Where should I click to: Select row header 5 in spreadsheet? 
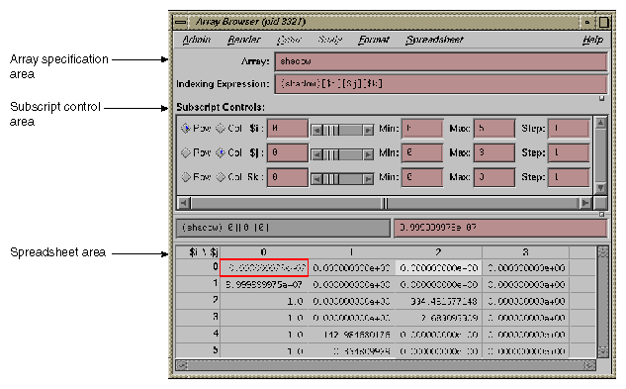198,350
